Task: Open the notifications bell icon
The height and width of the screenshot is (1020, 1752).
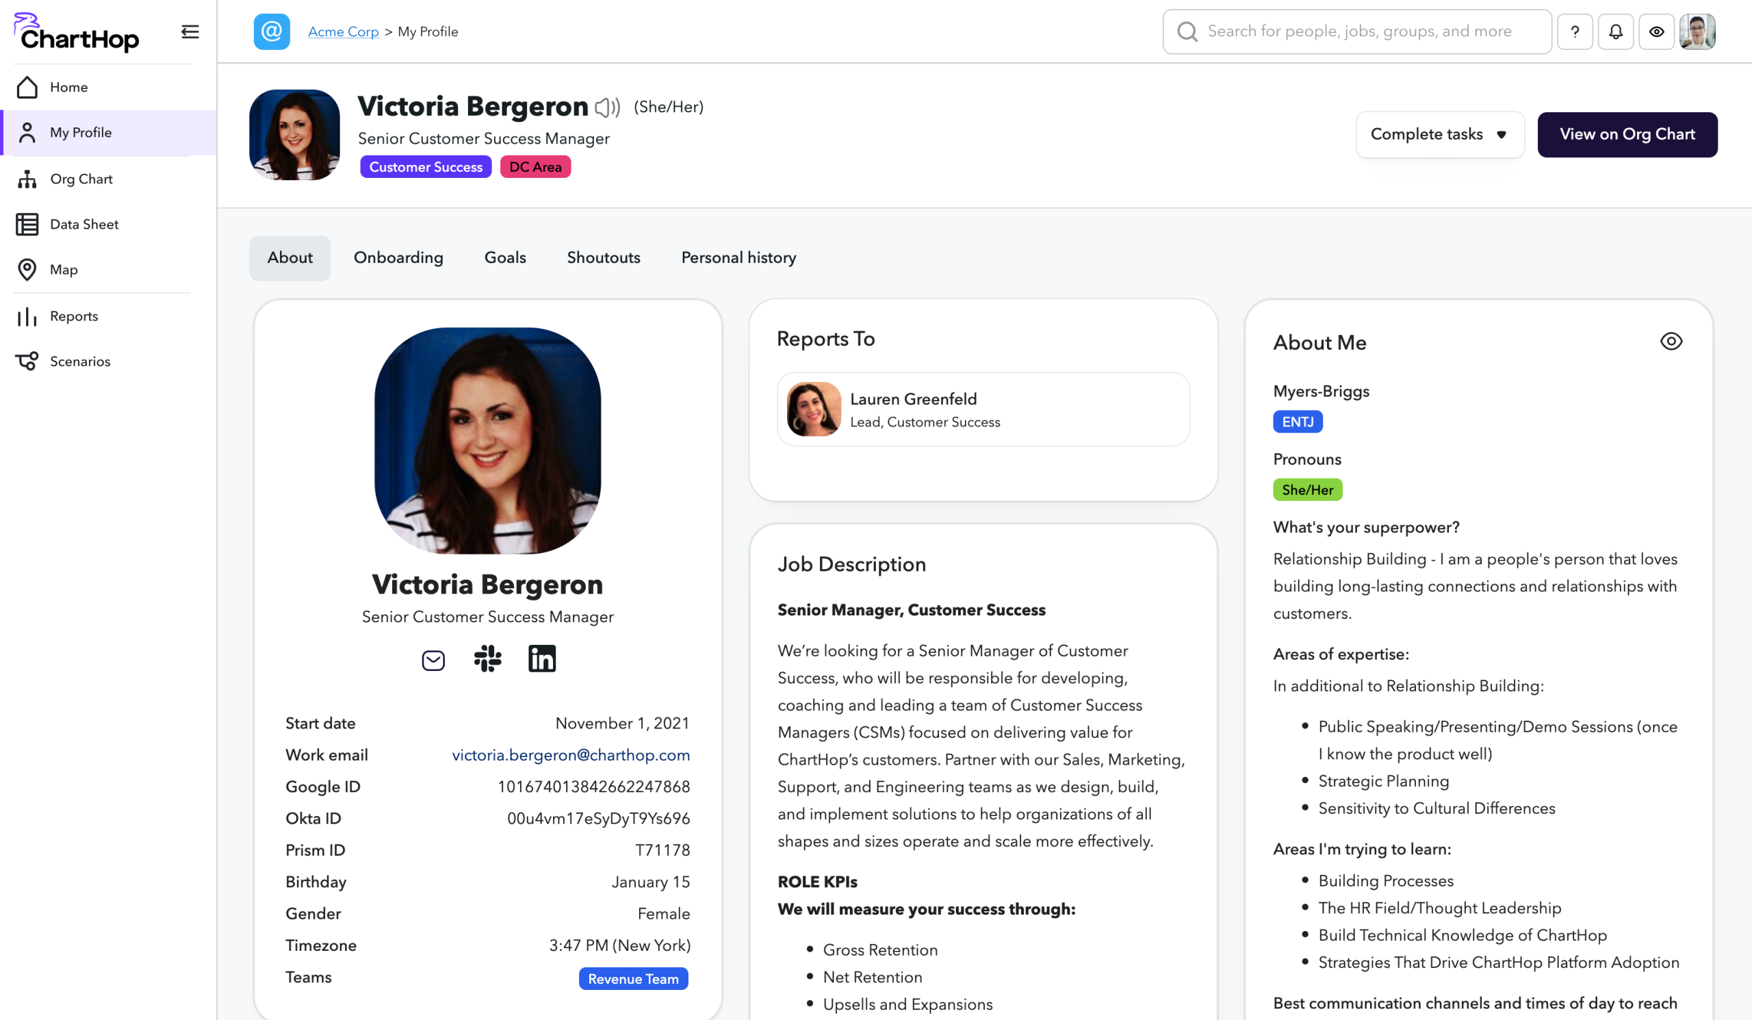Action: (1615, 31)
